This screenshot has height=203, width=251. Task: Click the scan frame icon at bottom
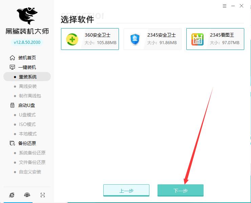[x=43, y=195]
